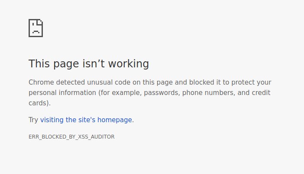The height and width of the screenshot is (174, 304).
Task: Click the word "credit" in the paragraph
Action: (x=261, y=93)
